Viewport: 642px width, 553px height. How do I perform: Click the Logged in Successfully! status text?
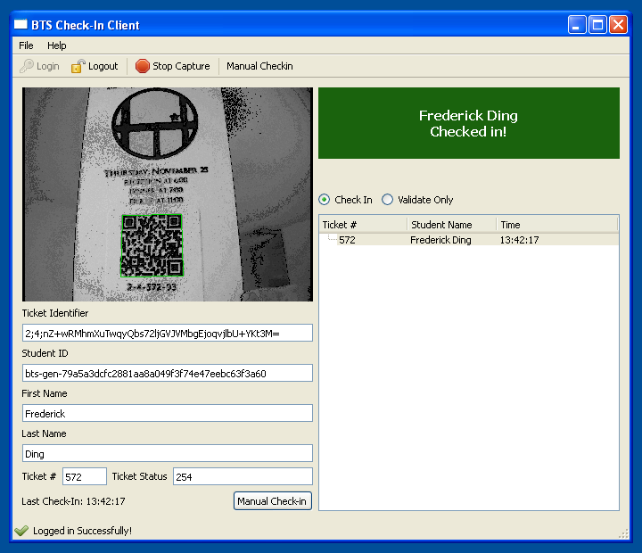(82, 531)
